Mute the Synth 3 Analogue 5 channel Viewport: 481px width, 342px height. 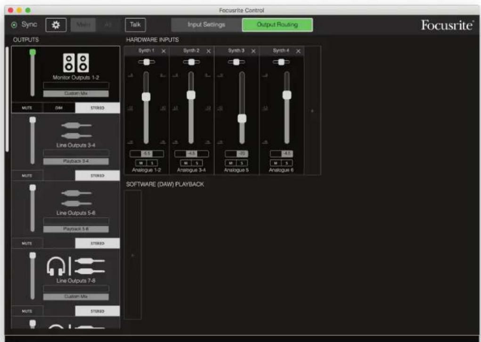[231, 163]
